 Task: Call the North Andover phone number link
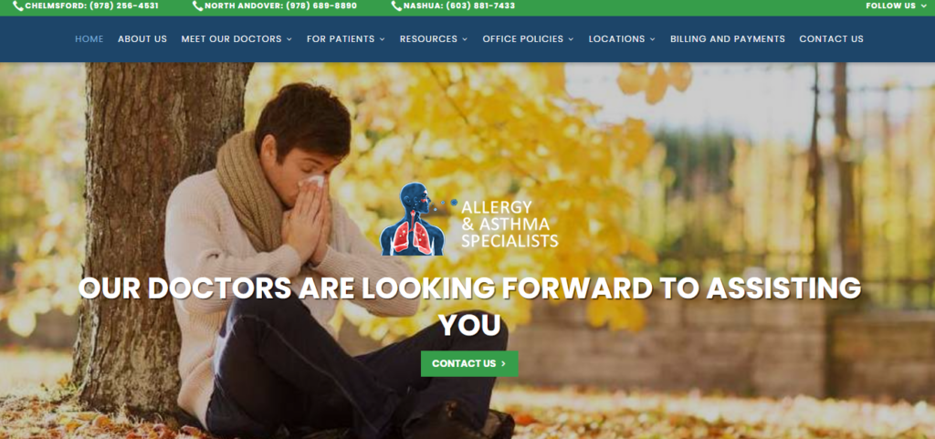pyautogui.click(x=281, y=6)
